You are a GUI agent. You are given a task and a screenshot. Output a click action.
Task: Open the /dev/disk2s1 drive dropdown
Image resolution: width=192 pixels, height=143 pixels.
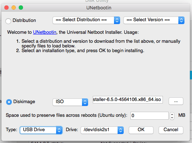[x=102, y=130]
